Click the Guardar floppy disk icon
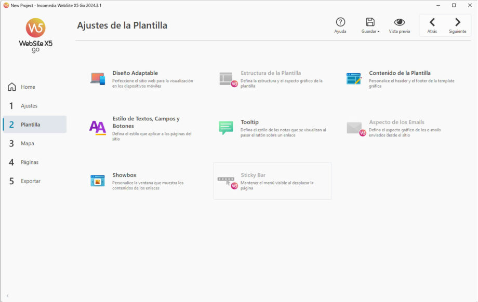478x302 pixels. tap(370, 22)
